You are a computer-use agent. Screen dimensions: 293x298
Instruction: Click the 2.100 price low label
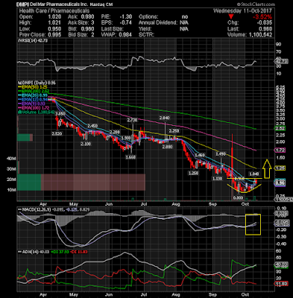[x=86, y=144]
